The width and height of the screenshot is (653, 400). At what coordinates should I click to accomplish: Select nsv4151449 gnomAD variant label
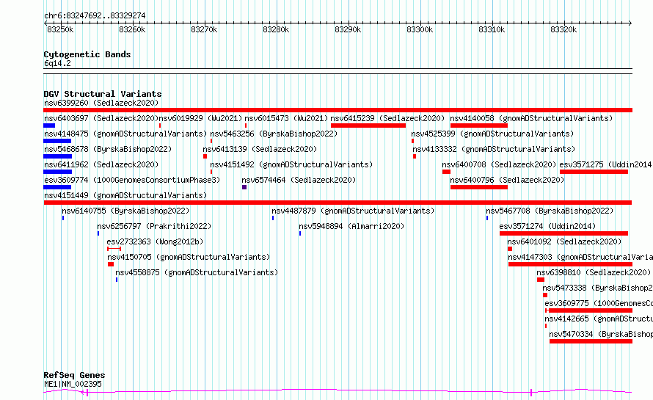125,195
